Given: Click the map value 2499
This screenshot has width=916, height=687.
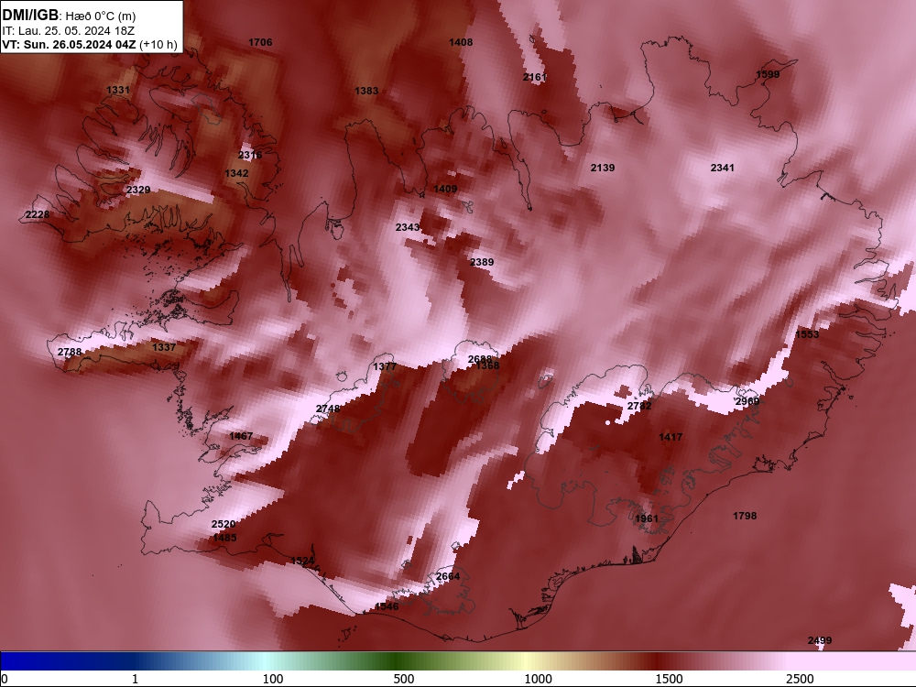Looking at the screenshot, I should point(820,640).
